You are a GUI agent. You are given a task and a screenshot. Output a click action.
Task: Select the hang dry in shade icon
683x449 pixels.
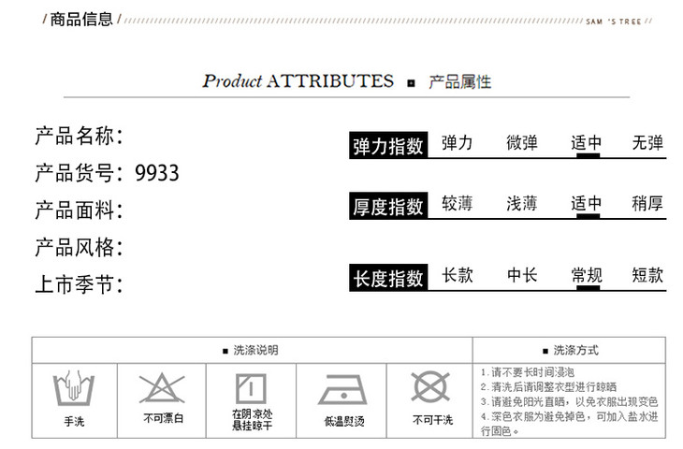click(252, 387)
